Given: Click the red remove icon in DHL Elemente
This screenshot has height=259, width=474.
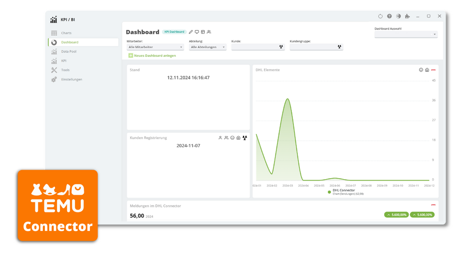Looking at the screenshot, I should click(434, 70).
